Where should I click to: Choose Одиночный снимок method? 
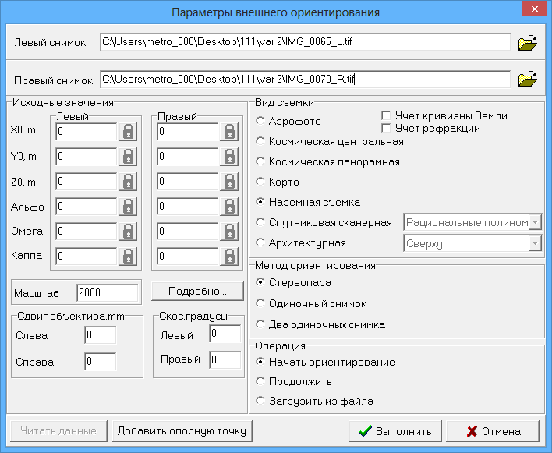coord(260,303)
